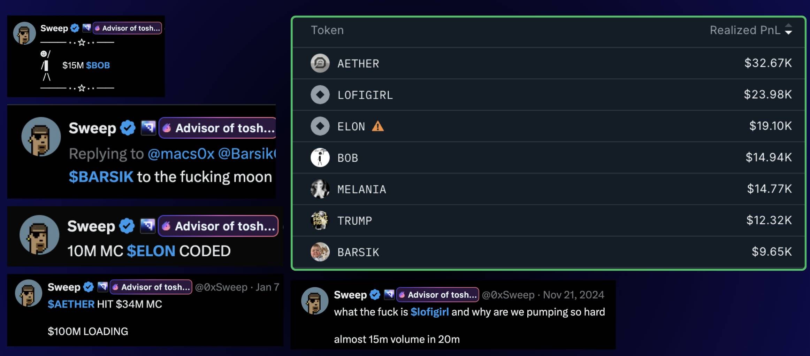Click the orange warning triangle beside ELON
Screen dimensions: 810x356
coord(378,126)
